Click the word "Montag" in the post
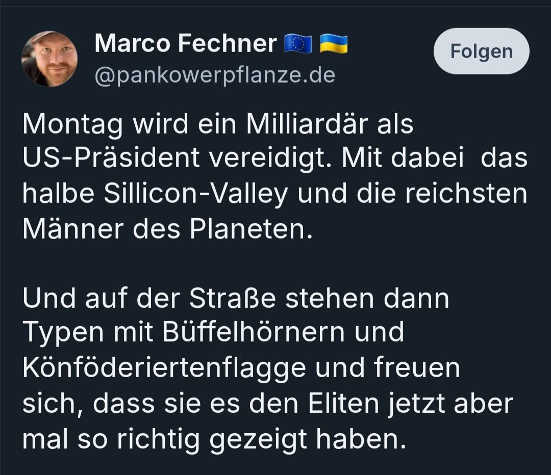551x475 pixels. pyautogui.click(x=72, y=125)
